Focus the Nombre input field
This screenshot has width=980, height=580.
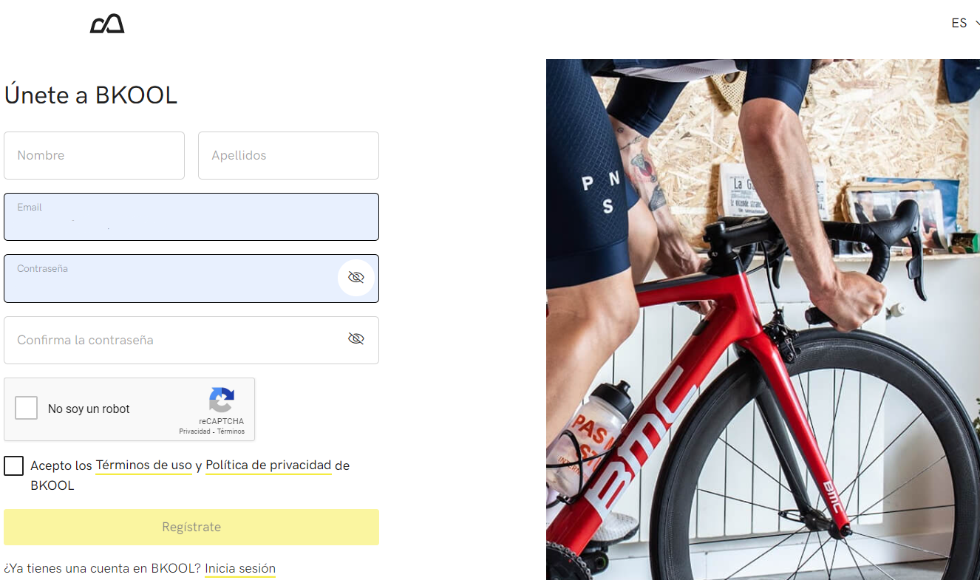point(94,155)
